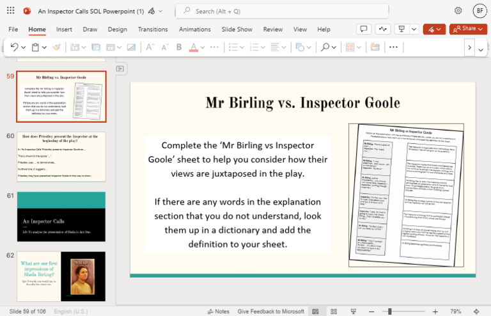Click the Undo button
This screenshot has height=316, width=491.
click(x=14, y=47)
